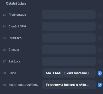Screen dimensions: 103x94
Task: Open the Sklad field showing MATERIÁL: Sklad materiálu
Action: pyautogui.click(x=69, y=73)
